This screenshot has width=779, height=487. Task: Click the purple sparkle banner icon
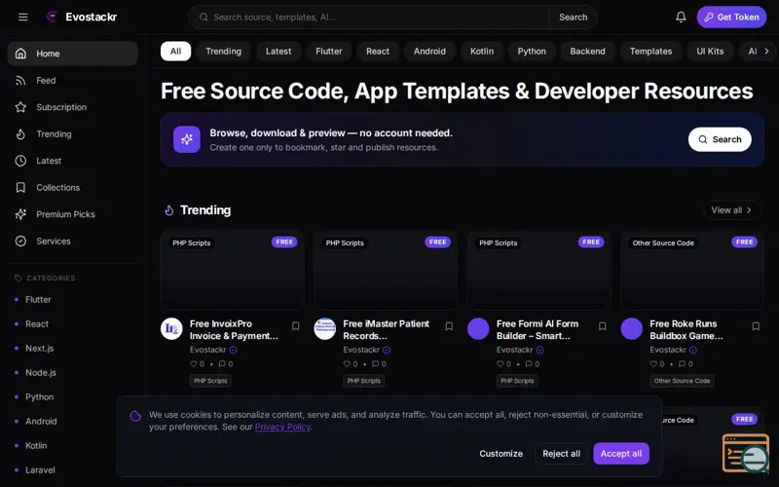coord(187,139)
